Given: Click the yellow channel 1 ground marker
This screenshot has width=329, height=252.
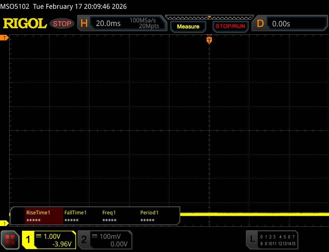Looking at the screenshot, I should point(4,223).
